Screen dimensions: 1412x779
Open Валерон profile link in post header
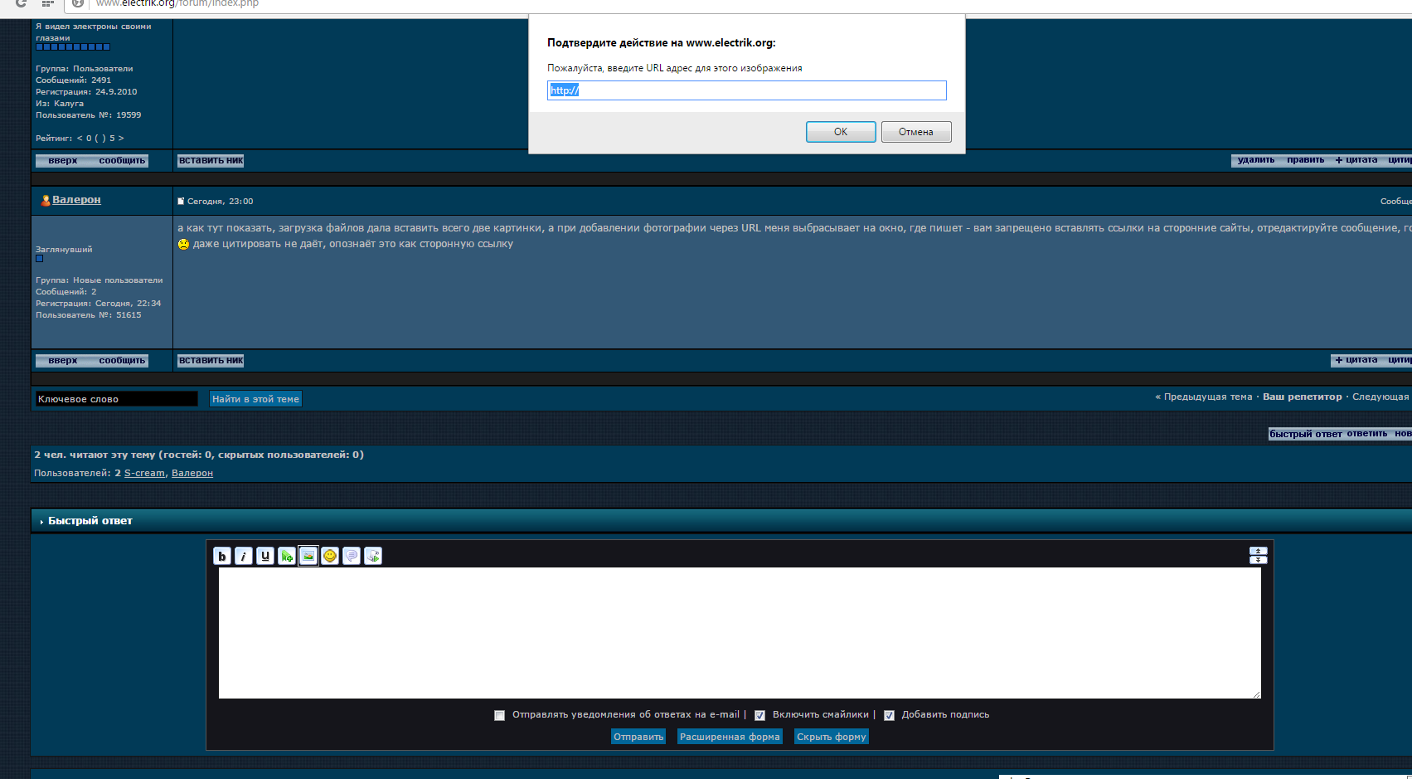(x=76, y=200)
